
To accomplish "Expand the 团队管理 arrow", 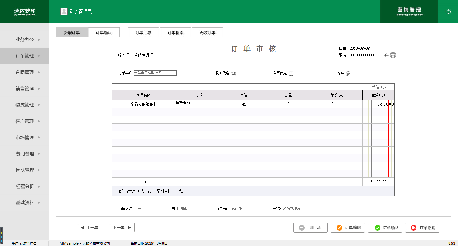I will pyautogui.click(x=39, y=170).
